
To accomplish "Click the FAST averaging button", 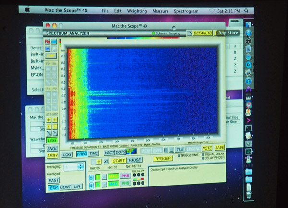I will point(54,181).
